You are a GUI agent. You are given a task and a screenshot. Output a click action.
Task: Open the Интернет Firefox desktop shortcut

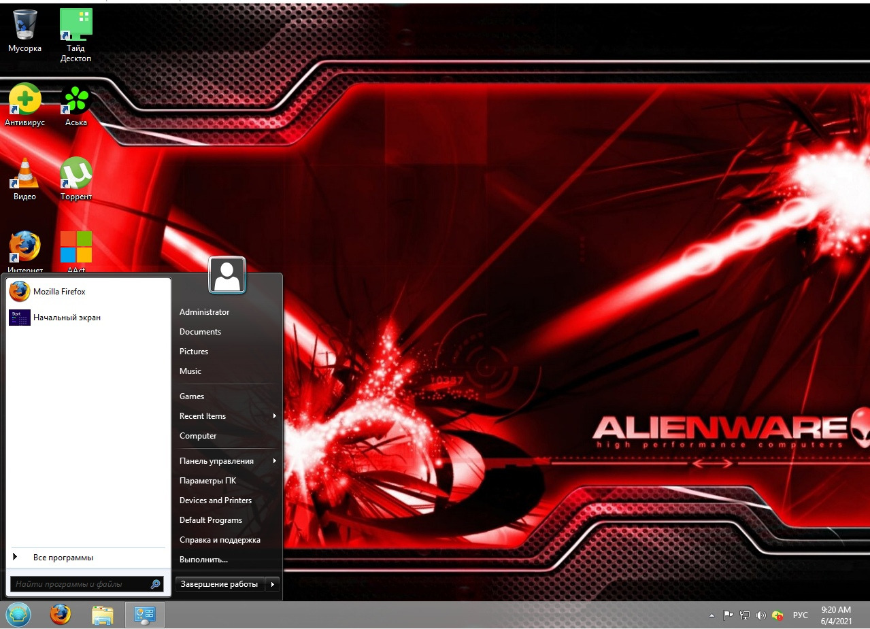[25, 252]
